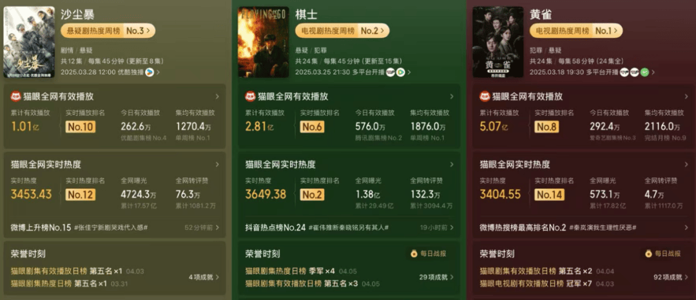View 黄雀 92项成就 list

coord(670,277)
